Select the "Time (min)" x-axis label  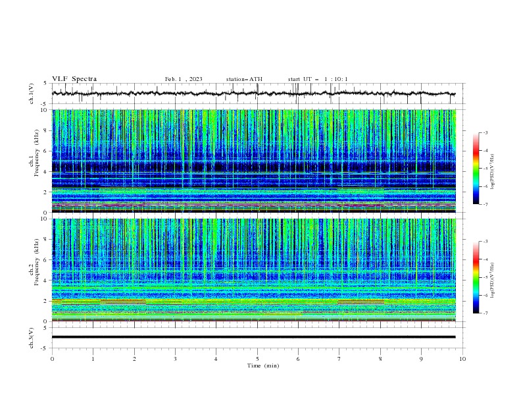click(263, 365)
